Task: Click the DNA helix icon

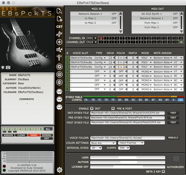Action: click(x=59, y=34)
